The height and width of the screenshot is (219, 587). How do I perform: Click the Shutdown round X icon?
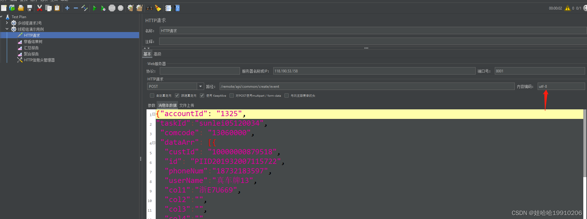(121, 8)
